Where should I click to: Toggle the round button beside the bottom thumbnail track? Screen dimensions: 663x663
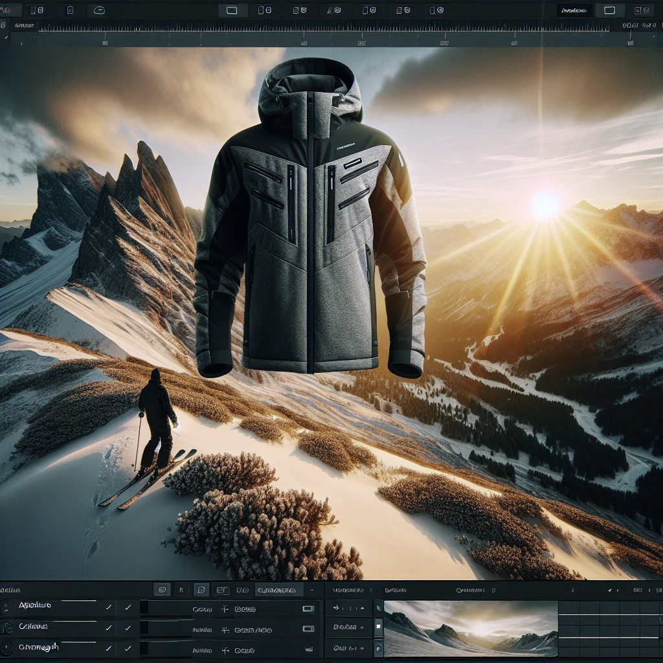(x=378, y=647)
